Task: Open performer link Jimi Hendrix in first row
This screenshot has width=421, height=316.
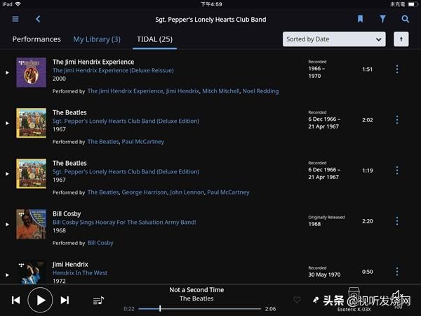Action: (182, 91)
